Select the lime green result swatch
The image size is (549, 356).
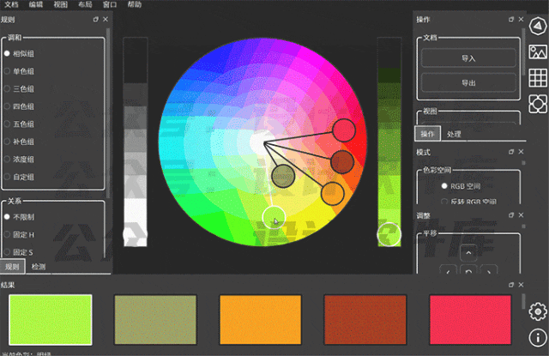pos(51,320)
